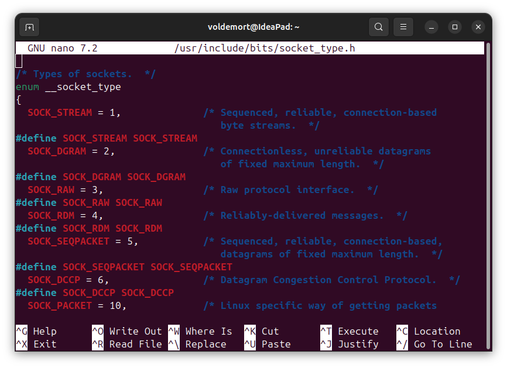
Task: Place cursor on SOCK_STREAM = 1 line
Action: tap(74, 113)
